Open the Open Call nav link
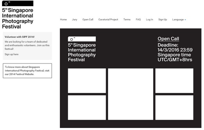 tap(88, 19)
